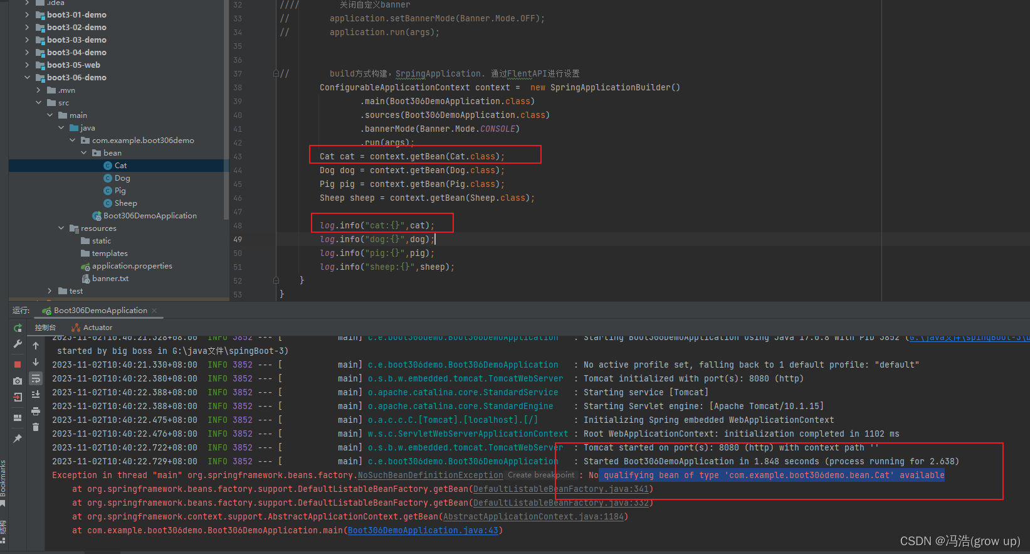Click the Sheep class icon in tree
This screenshot has height=554, width=1030.
click(x=108, y=203)
